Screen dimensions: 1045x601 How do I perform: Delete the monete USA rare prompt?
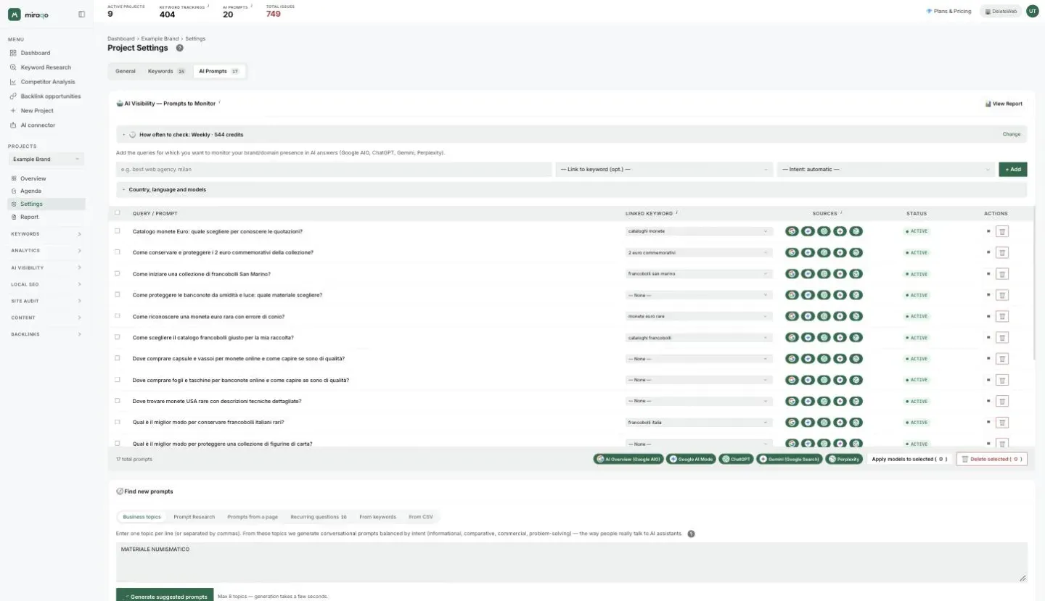[x=1001, y=401]
